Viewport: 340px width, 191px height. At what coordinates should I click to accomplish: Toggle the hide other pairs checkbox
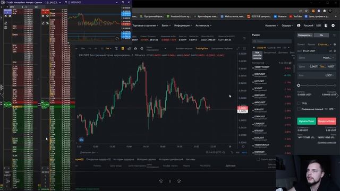pos(258,159)
